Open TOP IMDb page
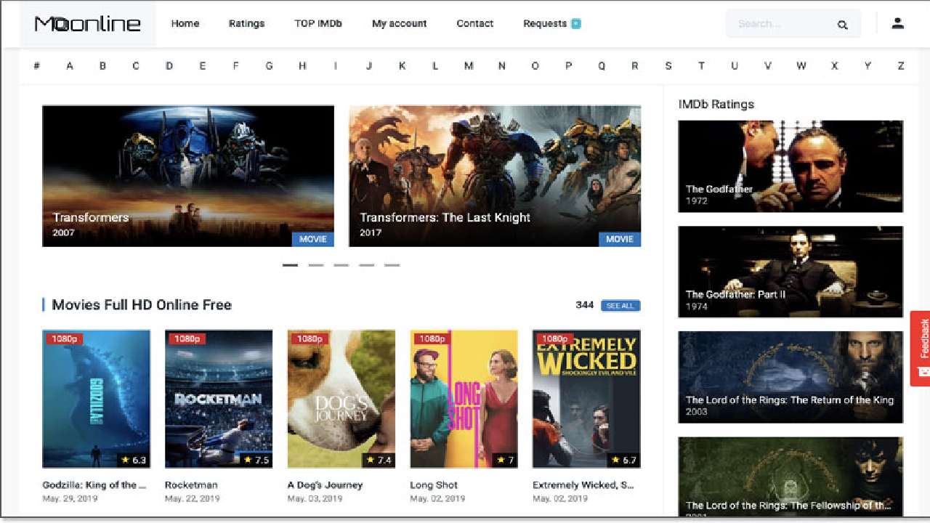Screen dimensions: 930x523 pos(318,23)
